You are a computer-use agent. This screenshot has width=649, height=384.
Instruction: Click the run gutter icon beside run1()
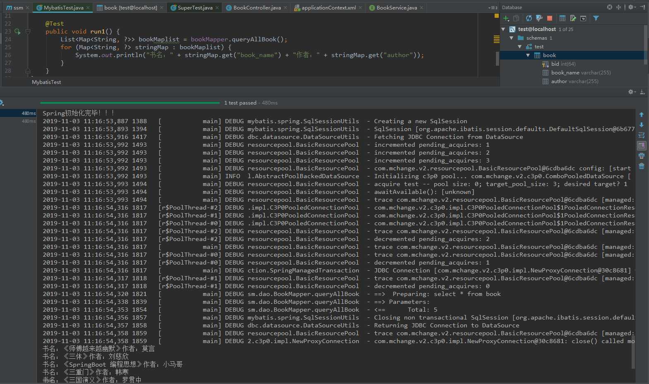17,31
